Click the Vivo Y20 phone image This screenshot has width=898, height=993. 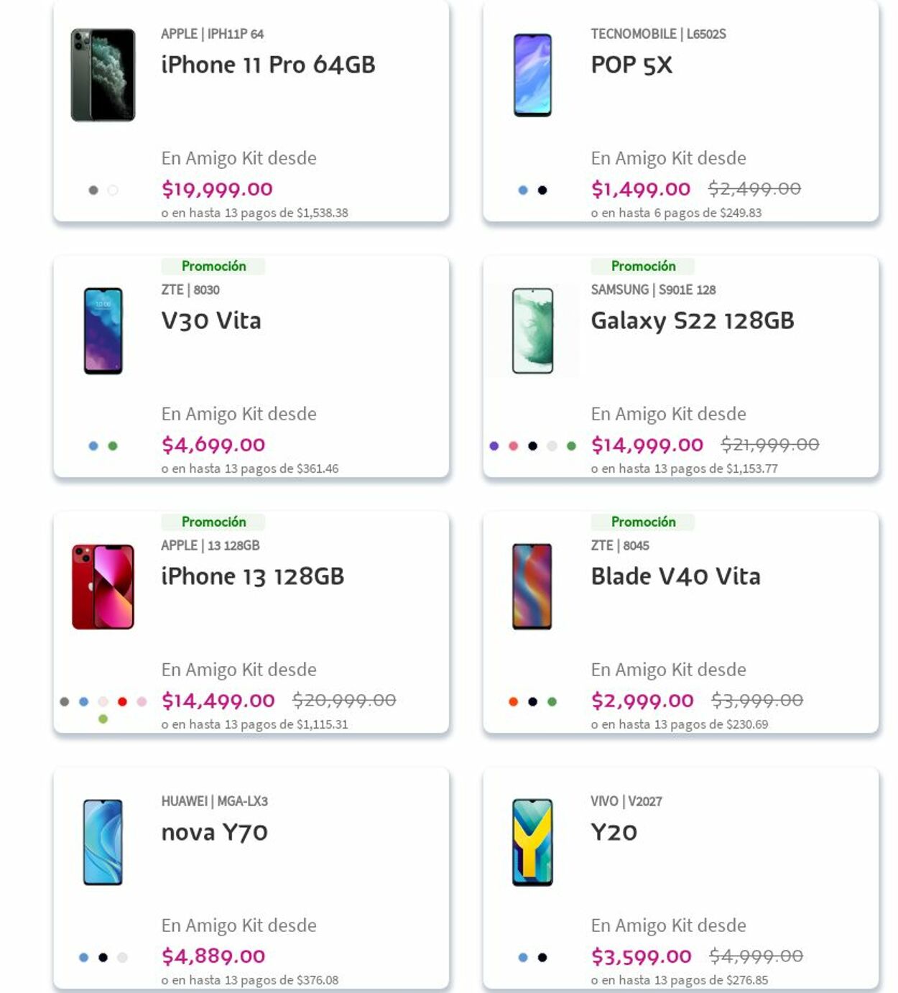[x=532, y=842]
